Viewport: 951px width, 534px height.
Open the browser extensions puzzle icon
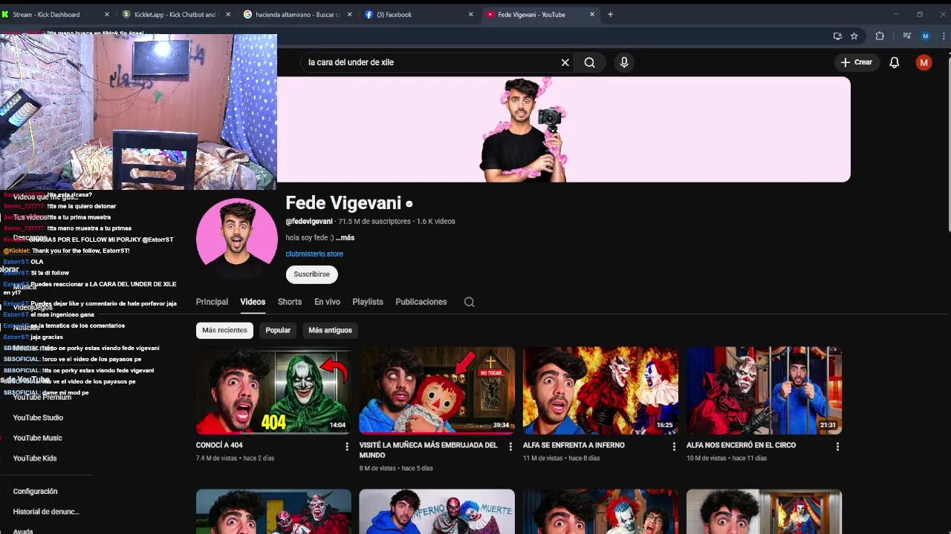pyautogui.click(x=880, y=36)
